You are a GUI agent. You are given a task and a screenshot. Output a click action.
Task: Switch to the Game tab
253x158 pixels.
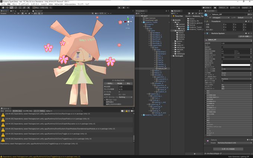13,11
